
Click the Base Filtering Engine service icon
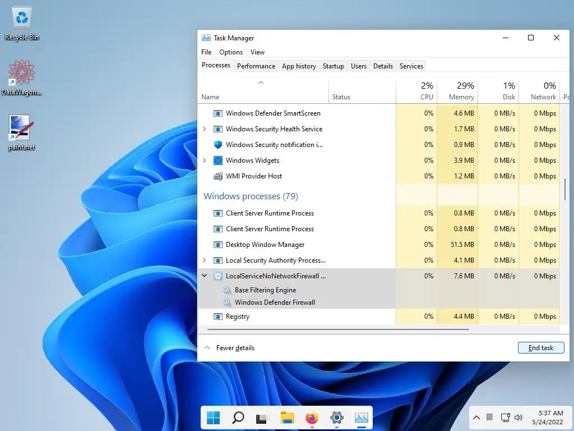(x=228, y=290)
